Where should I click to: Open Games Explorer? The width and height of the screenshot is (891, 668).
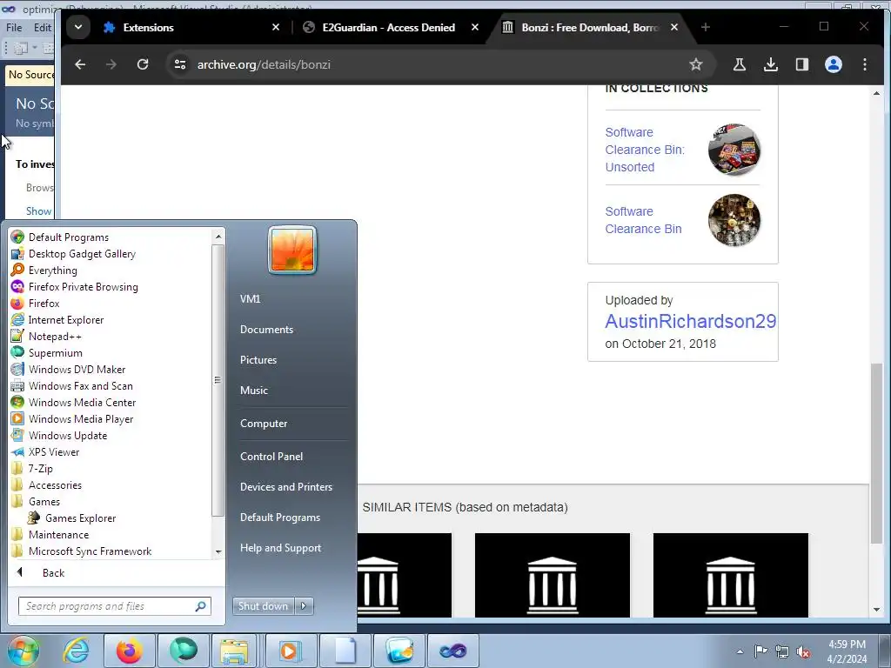pos(80,518)
